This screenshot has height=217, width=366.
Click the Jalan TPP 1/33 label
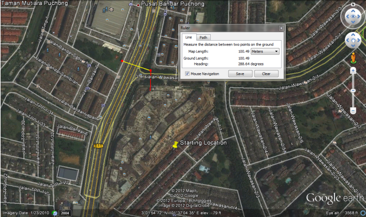(x=30, y=117)
